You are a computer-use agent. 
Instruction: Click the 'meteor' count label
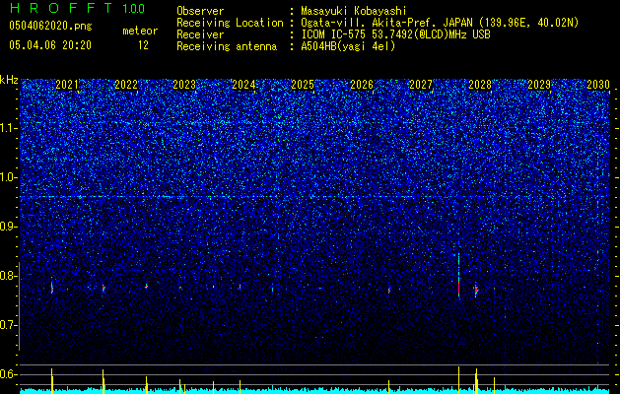(140, 31)
